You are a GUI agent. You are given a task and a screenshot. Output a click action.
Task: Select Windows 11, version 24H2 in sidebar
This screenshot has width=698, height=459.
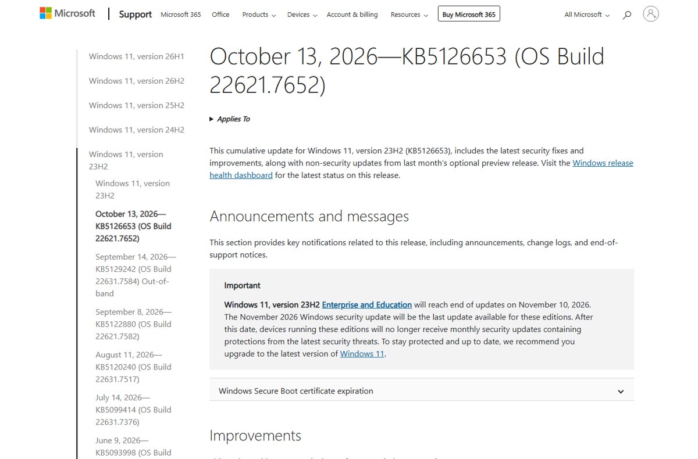[x=136, y=130]
